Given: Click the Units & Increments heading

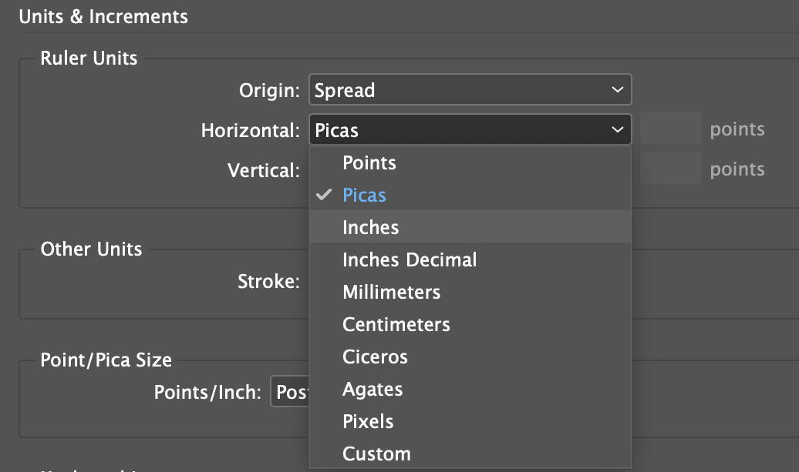Looking at the screenshot, I should point(103,17).
